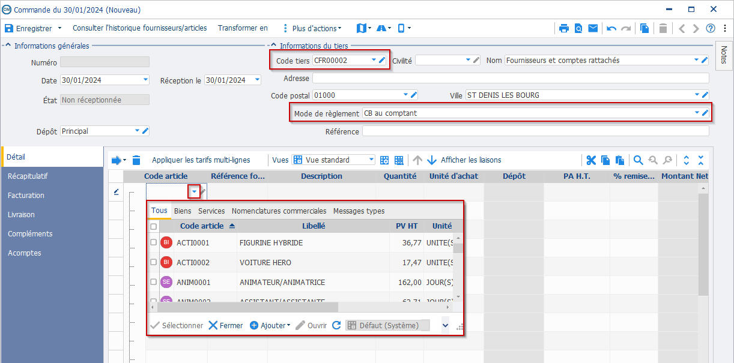Click the article popup horizontal scrollbar
Viewport: 734px width, 363px height.
248,307
